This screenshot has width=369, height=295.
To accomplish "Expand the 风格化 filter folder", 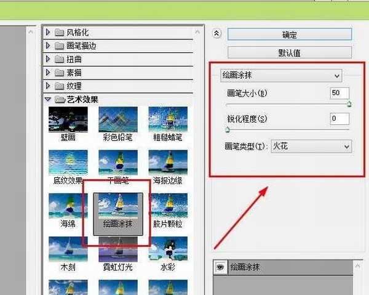I will point(49,32).
